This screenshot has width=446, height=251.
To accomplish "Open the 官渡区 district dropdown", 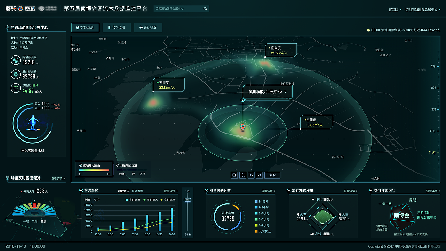I will pos(395,10).
